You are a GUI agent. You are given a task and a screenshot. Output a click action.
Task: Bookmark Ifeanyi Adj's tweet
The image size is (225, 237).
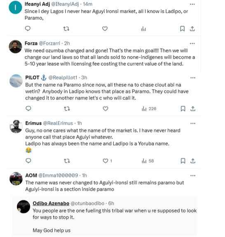(x=182, y=28)
